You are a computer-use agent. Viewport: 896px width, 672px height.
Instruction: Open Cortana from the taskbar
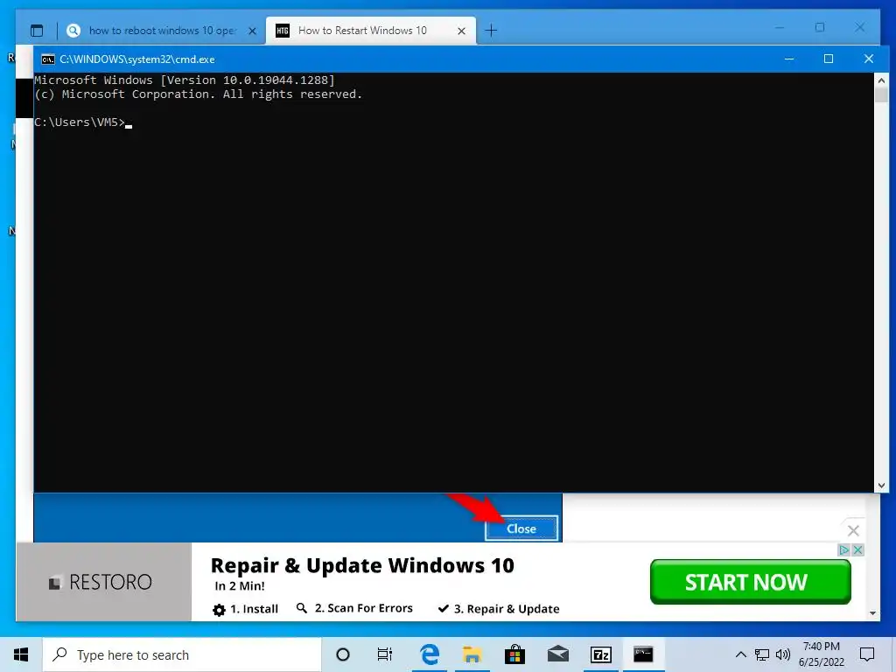343,654
